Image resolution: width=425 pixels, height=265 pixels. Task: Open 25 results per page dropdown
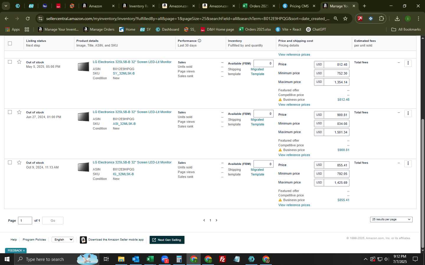[391, 219]
